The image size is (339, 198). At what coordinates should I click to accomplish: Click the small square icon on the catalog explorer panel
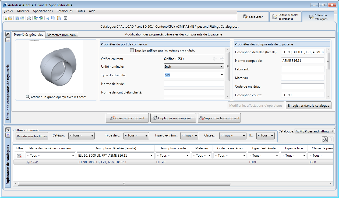click(x=8, y=135)
